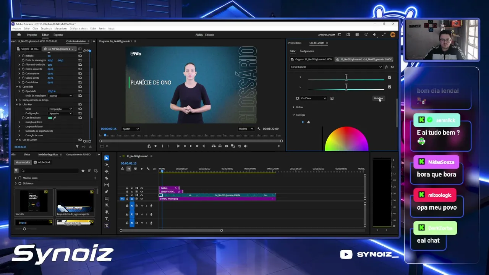489x275 pixels.
Task: Select the Razor tool in the tools panel
Action: click(107, 178)
